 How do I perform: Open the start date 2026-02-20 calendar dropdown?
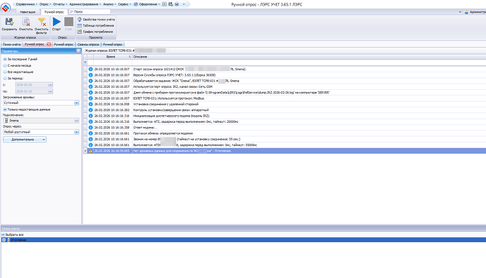50,85
